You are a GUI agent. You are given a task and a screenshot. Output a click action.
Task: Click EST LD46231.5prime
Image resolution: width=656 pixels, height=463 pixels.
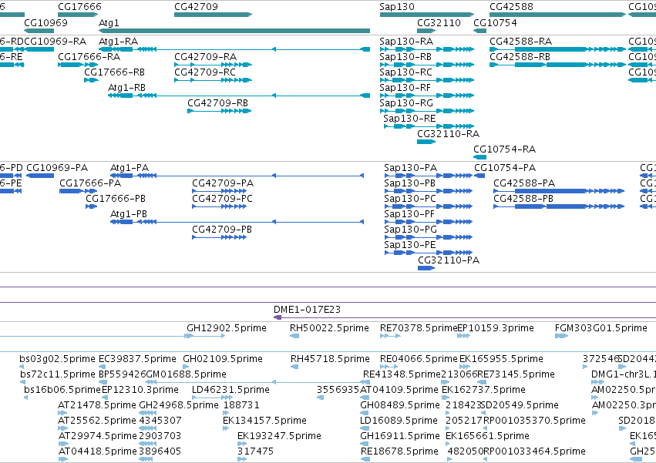pos(212,398)
